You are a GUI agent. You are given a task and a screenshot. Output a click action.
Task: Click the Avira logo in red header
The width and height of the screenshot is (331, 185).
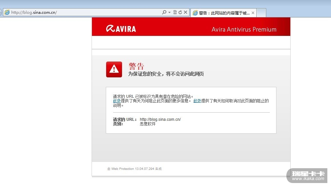point(121,29)
